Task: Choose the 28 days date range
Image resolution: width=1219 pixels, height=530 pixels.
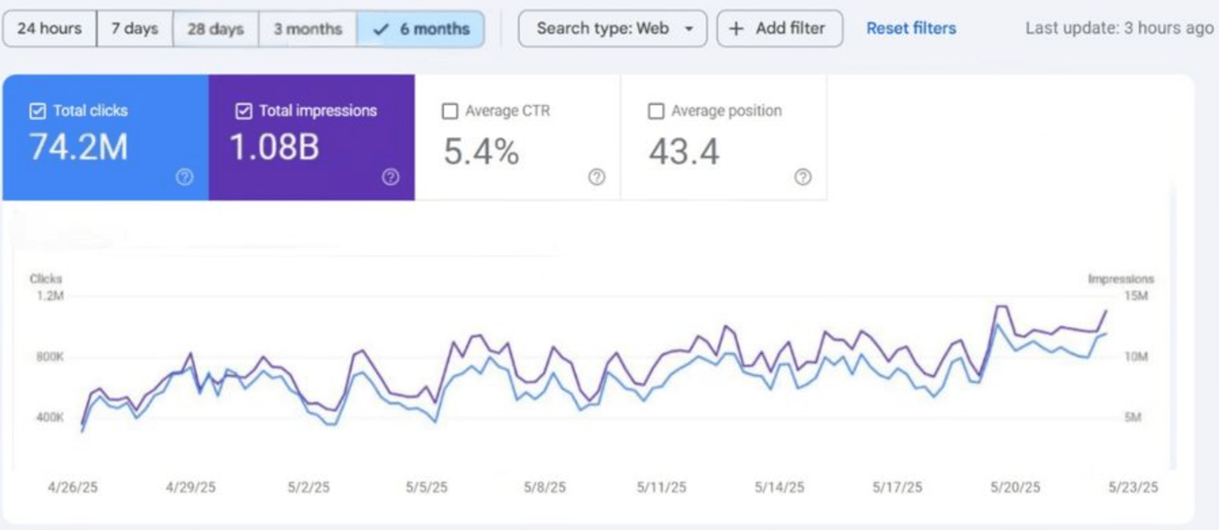Action: tap(215, 29)
